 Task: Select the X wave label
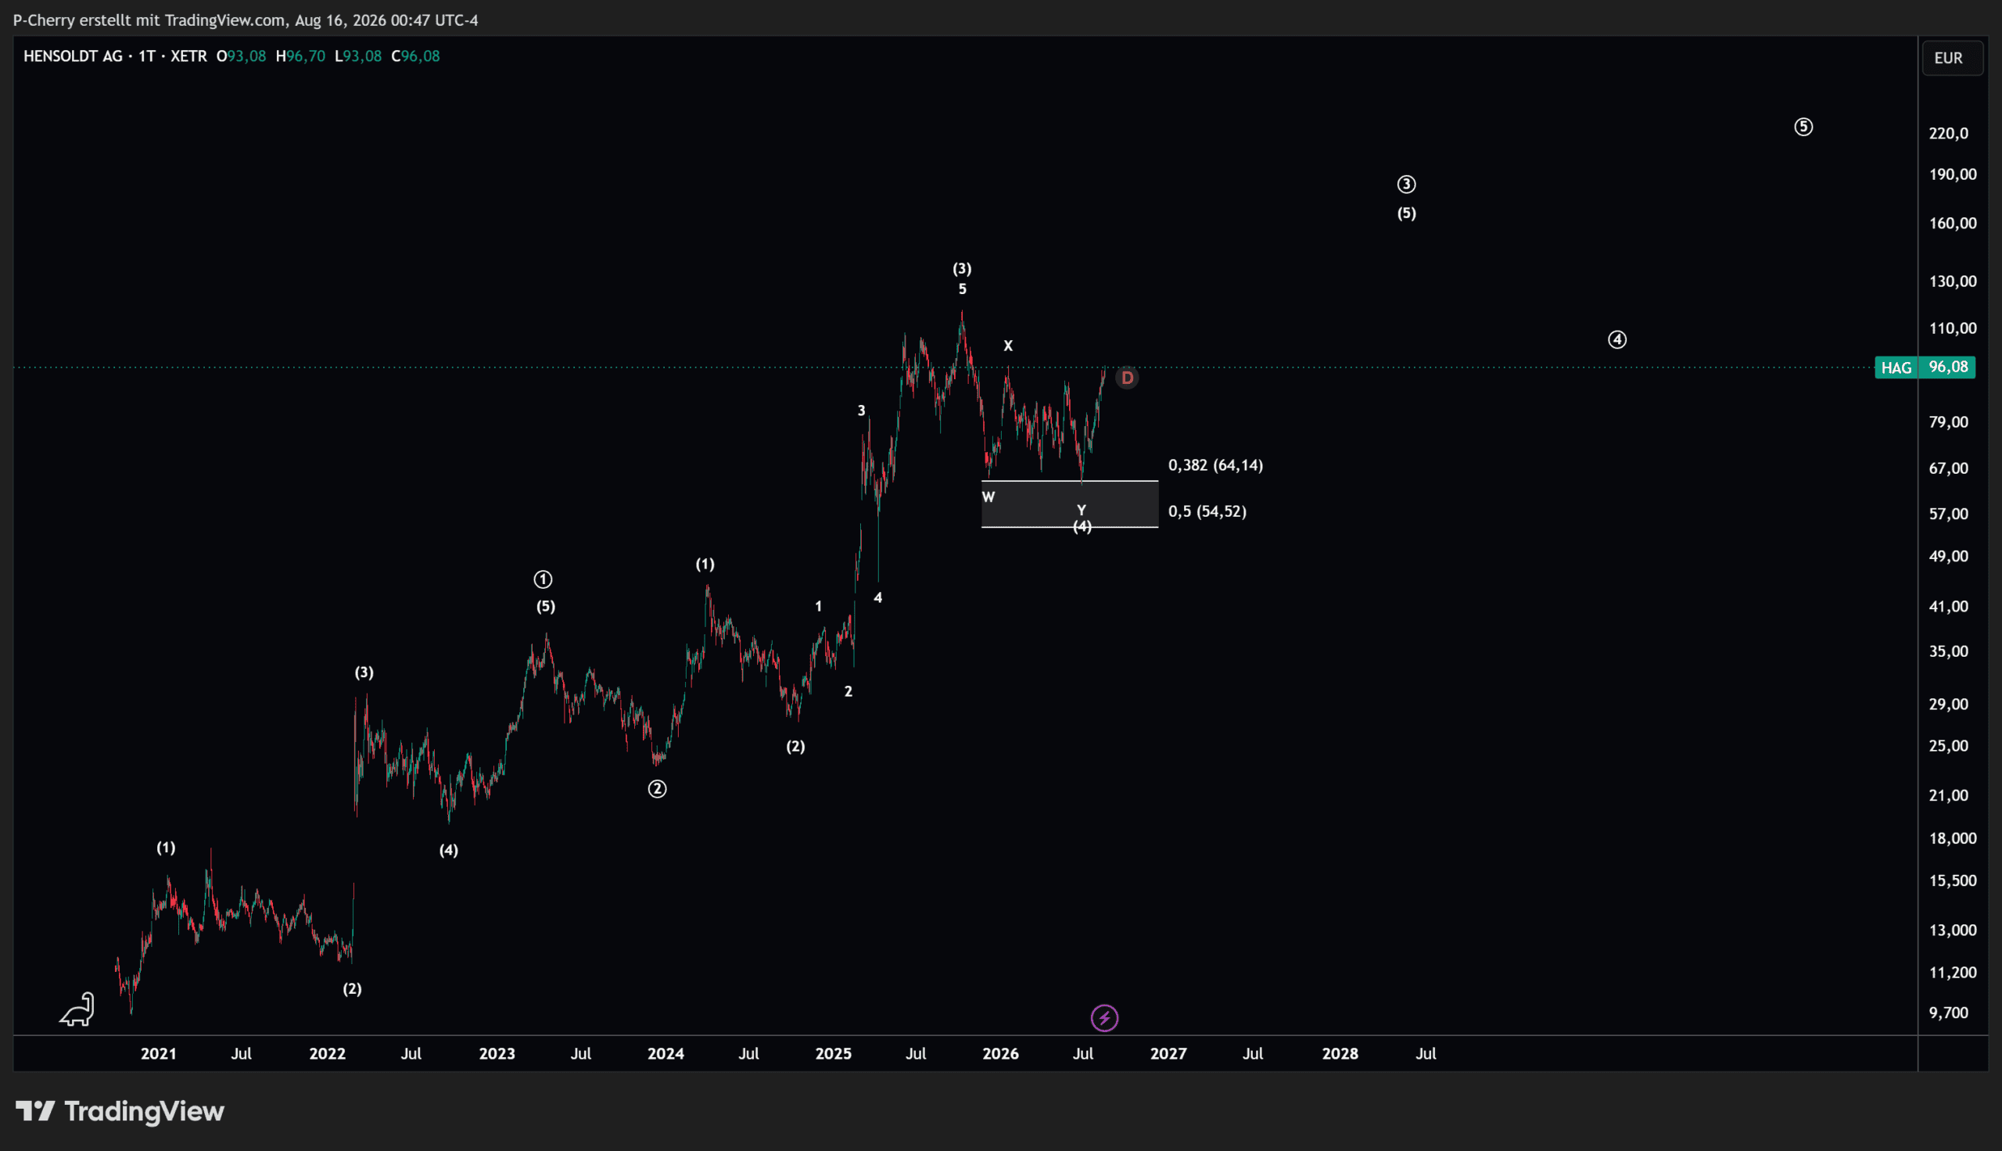pos(1008,346)
